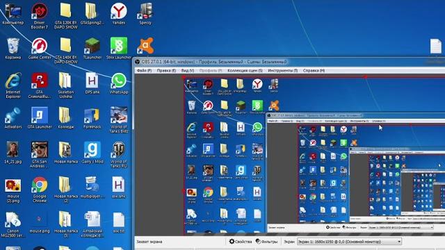Open the Компьютер desktop icon
This screenshot has width=445, height=250.
(x=13, y=14)
